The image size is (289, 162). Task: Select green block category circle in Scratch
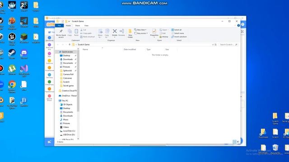(49, 82)
